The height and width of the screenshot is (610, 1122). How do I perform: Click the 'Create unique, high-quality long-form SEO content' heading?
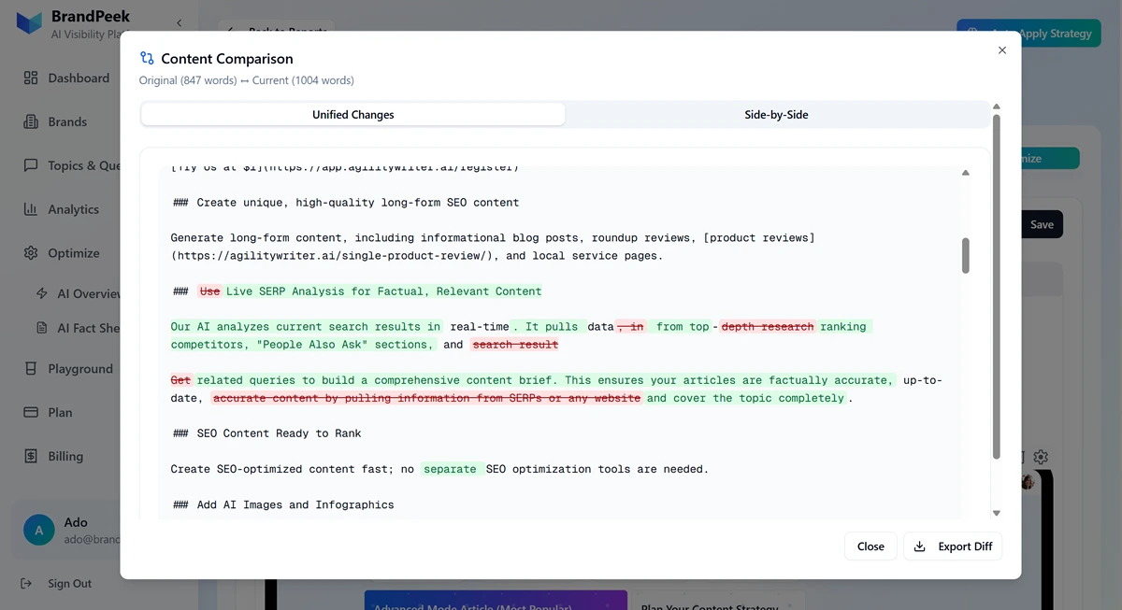coord(346,203)
